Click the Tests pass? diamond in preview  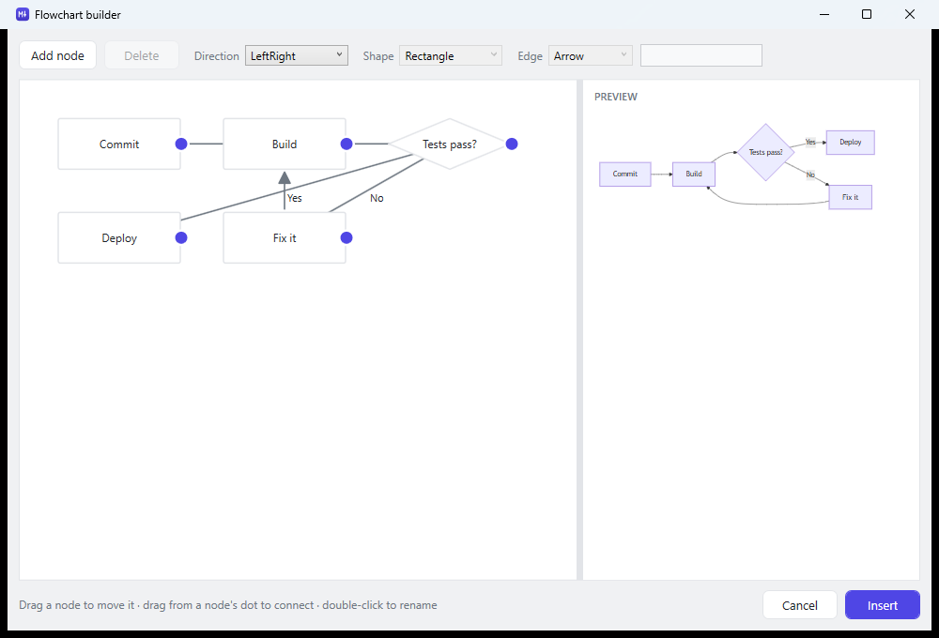[765, 152]
